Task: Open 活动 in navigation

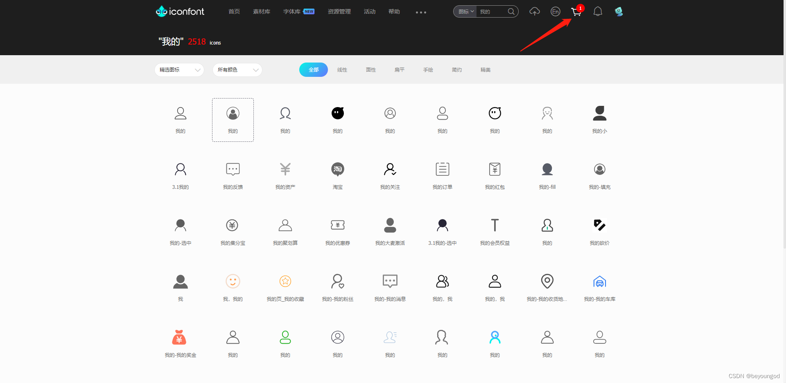Action: (x=370, y=11)
